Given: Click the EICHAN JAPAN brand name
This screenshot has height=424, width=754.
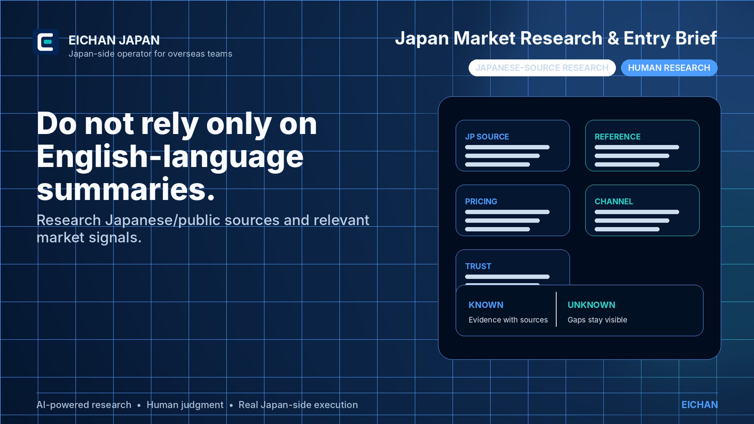Looking at the screenshot, I should click(x=114, y=40).
